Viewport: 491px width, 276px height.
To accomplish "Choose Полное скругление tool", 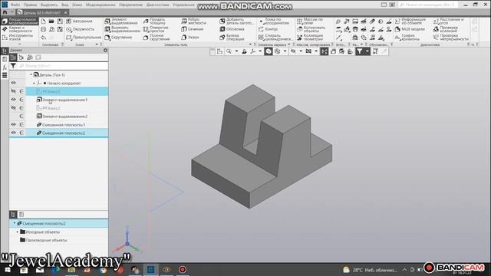I will tap(157, 38).
